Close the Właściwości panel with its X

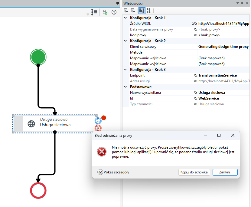[x=247, y=3]
